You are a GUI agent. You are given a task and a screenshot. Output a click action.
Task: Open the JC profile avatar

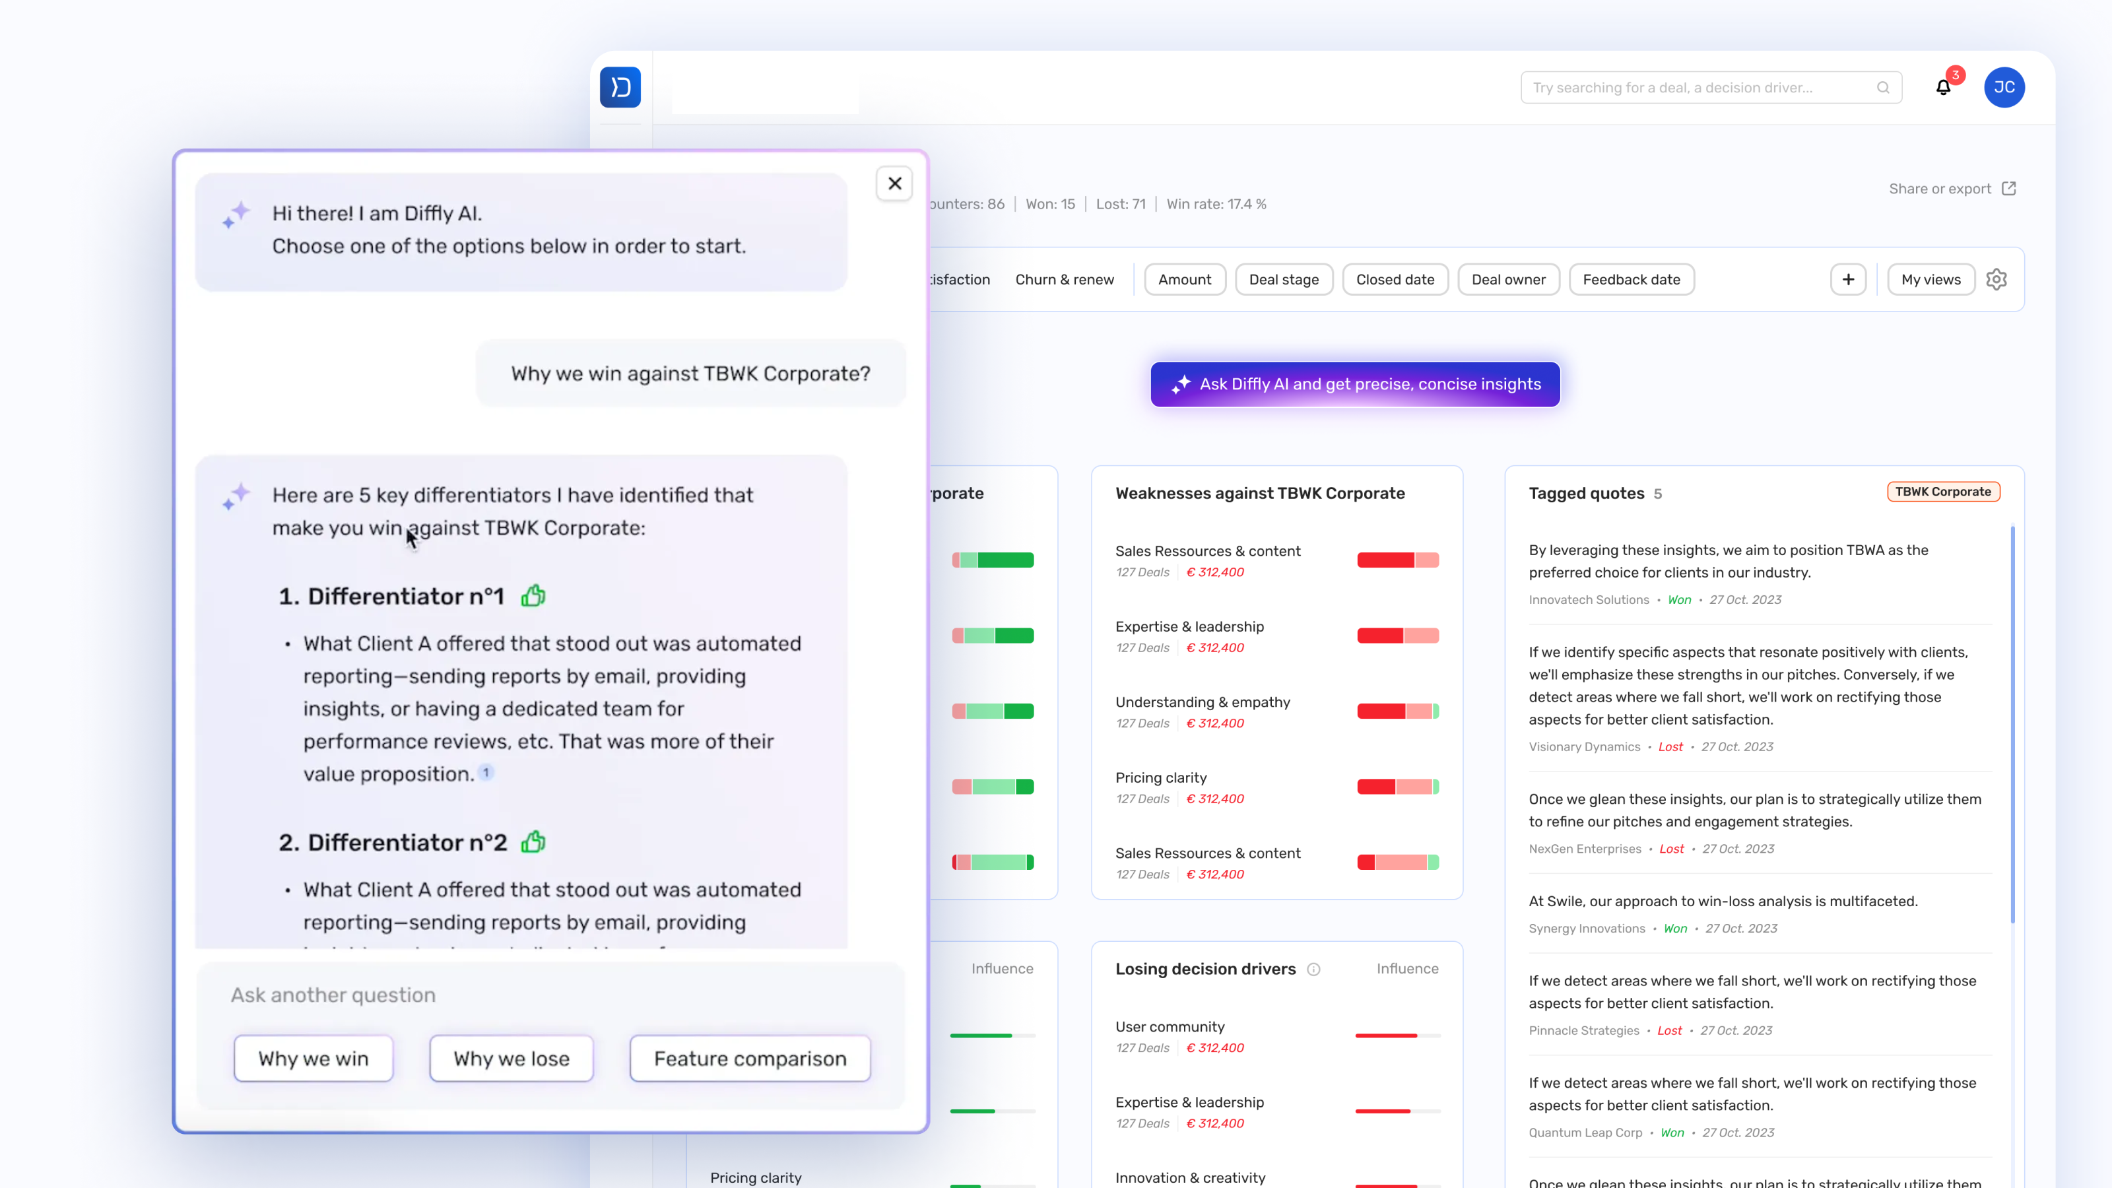(x=2004, y=87)
